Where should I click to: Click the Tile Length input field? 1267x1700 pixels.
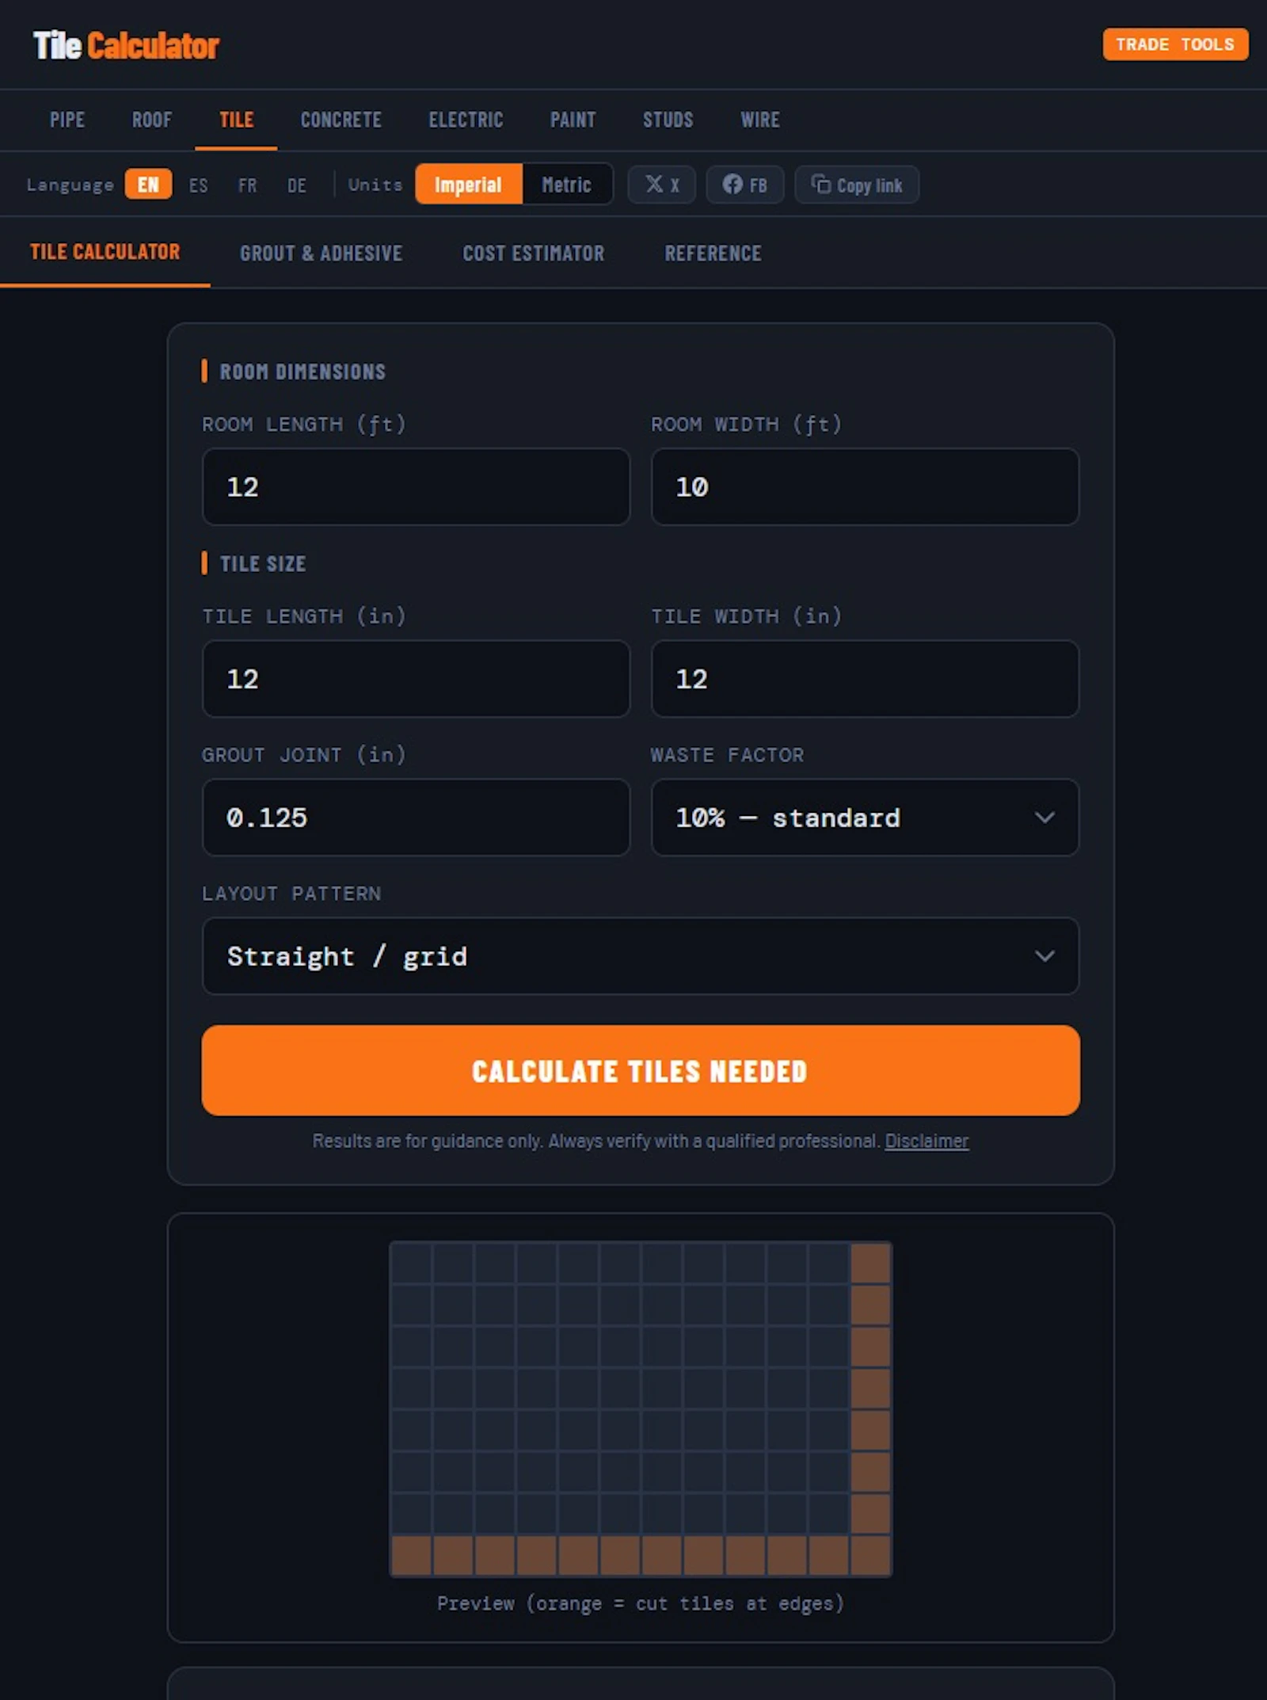coord(416,679)
